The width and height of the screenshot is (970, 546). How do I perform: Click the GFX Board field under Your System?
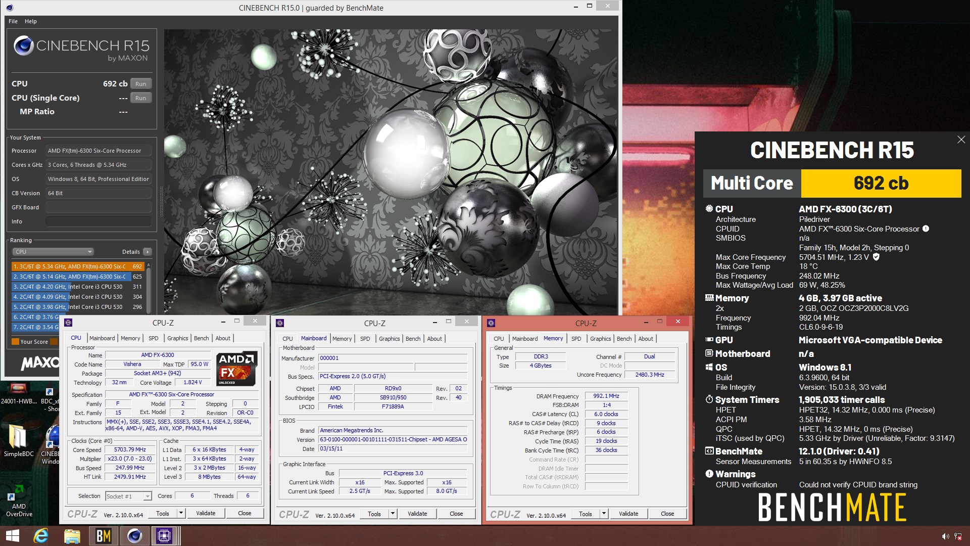[99, 207]
